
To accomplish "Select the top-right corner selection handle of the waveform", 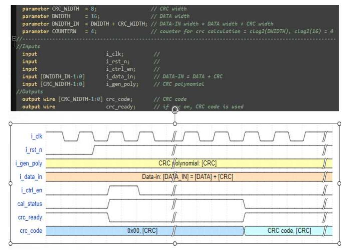I will [x=339, y=124].
